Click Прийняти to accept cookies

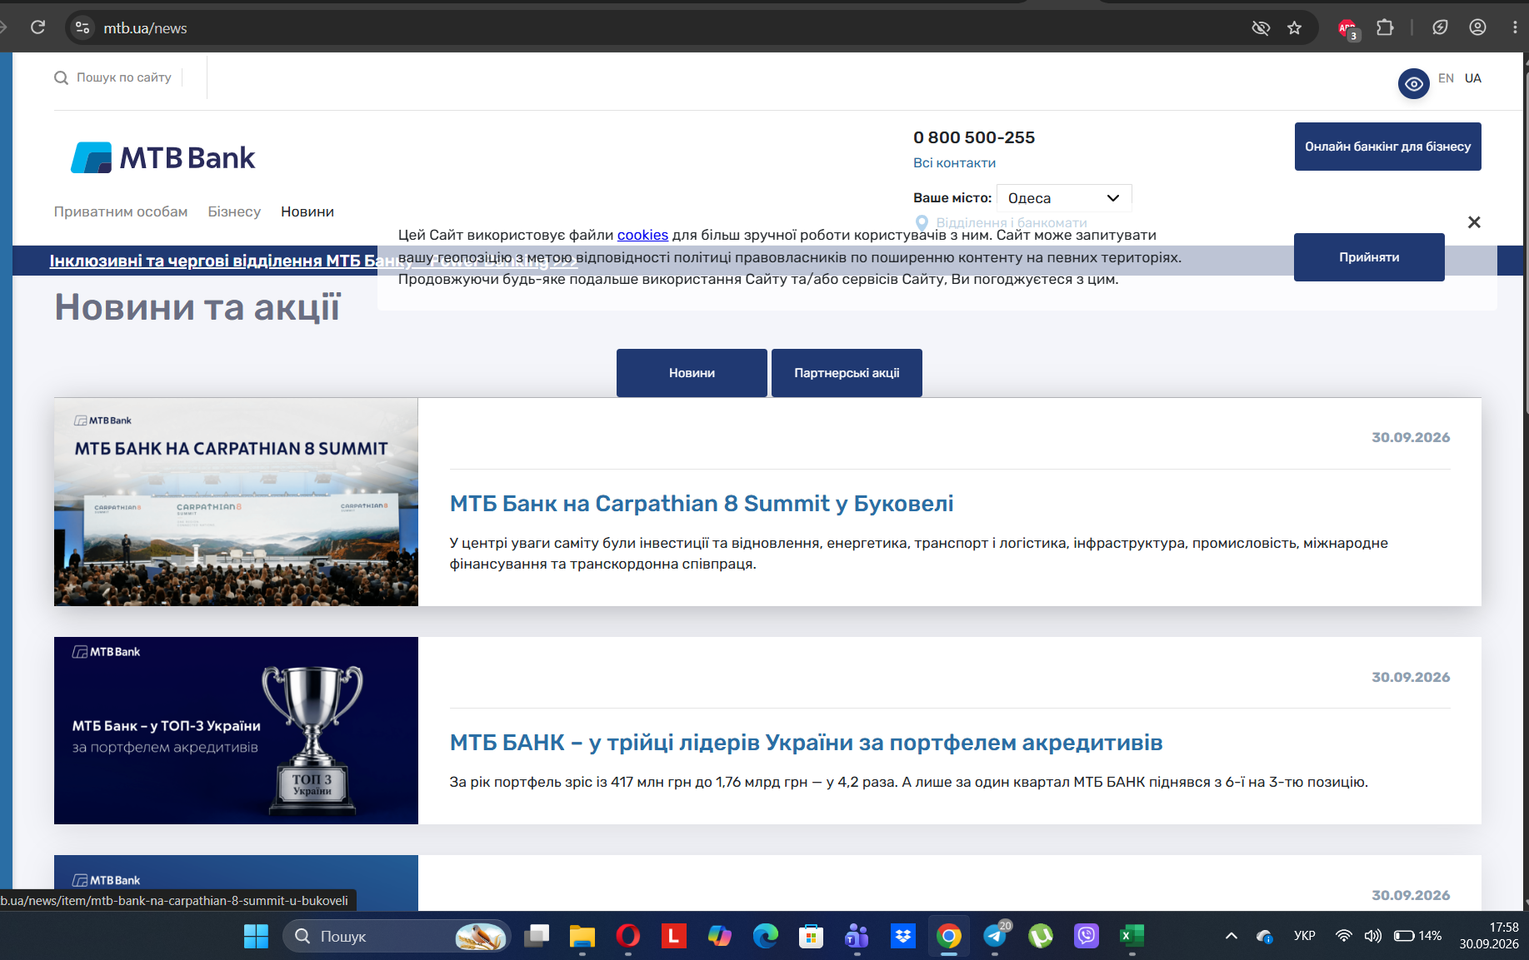click(1369, 257)
